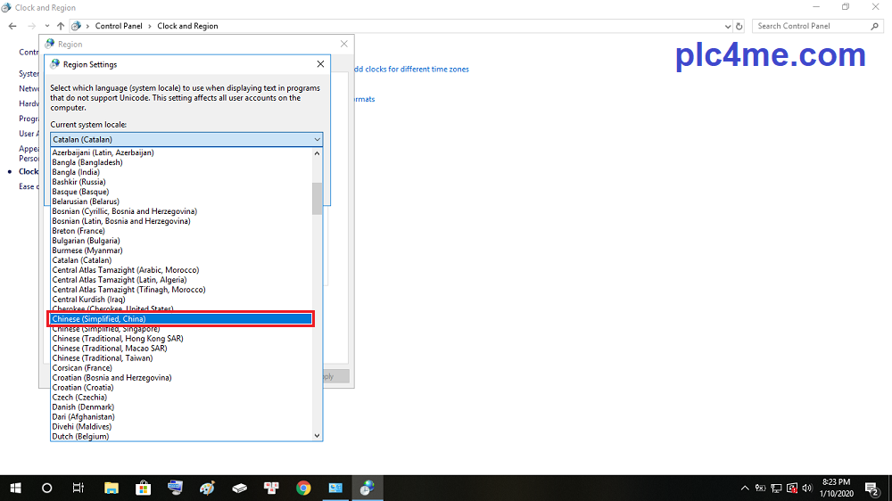The height and width of the screenshot is (501, 892).
Task: Click Control Panel in the breadcrumb path
Action: tap(119, 26)
